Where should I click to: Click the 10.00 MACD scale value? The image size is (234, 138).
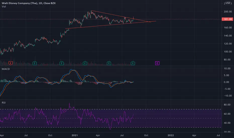227,68
